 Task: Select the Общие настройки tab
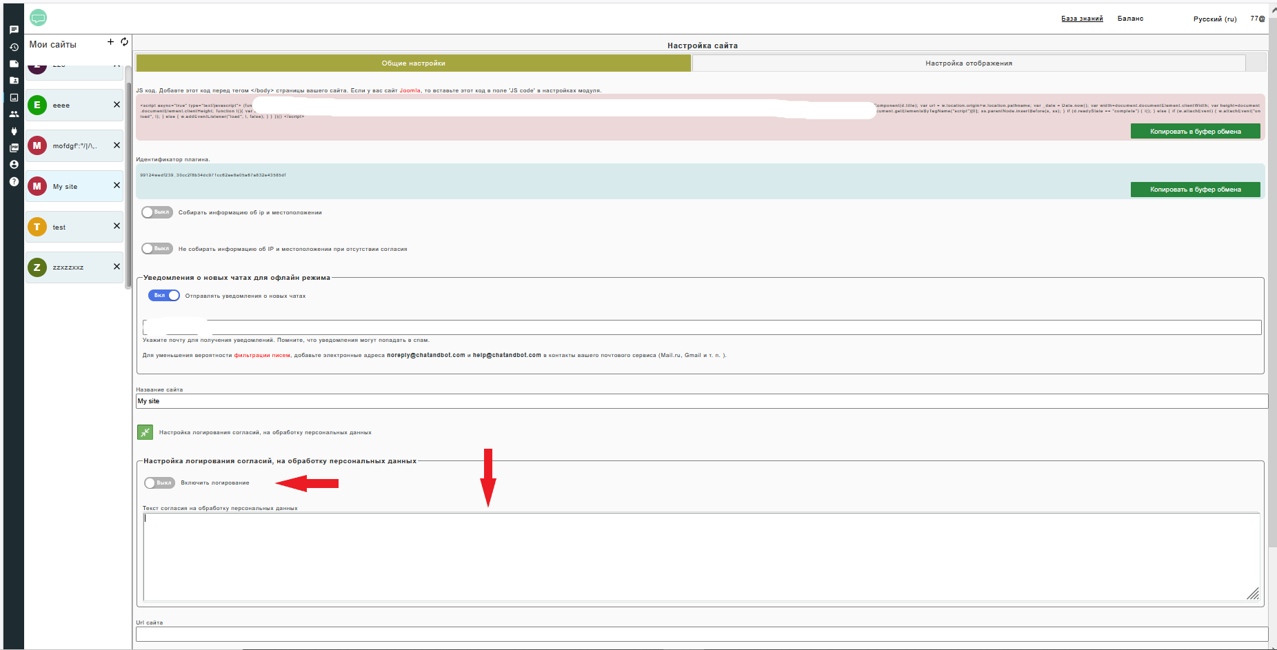(x=413, y=63)
